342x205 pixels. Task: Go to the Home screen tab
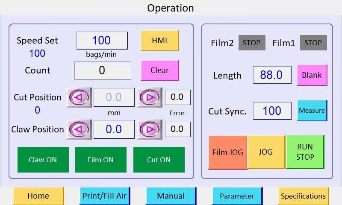(x=38, y=196)
